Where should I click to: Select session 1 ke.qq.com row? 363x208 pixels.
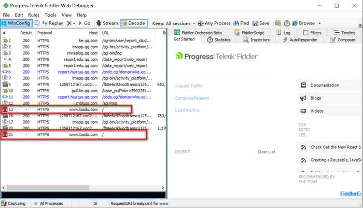pos(83,40)
